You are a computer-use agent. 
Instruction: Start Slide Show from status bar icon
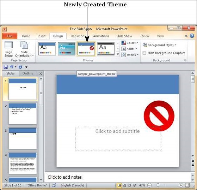tap(134, 185)
